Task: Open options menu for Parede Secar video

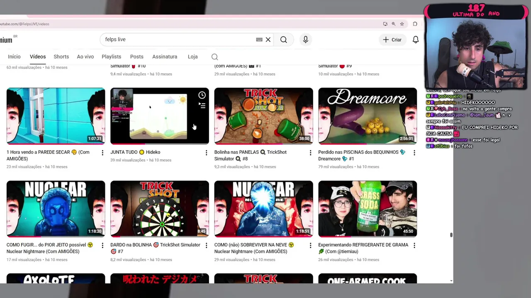Action: click(102, 153)
